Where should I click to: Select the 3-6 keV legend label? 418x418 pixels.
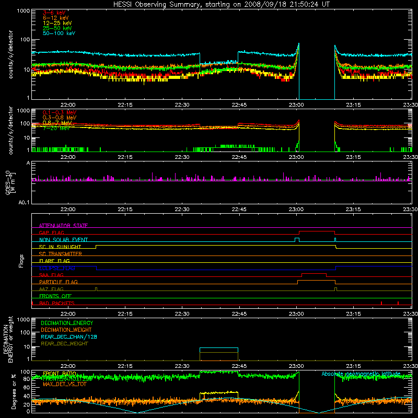54,13
